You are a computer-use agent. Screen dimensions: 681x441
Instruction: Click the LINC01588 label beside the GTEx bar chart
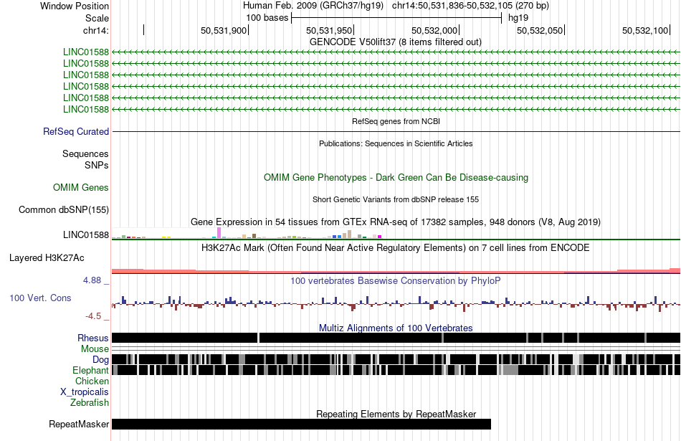click(x=86, y=235)
